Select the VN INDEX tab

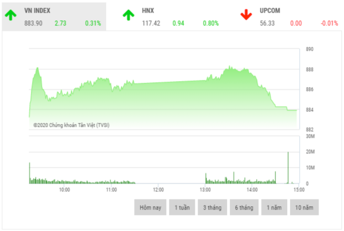54,17
